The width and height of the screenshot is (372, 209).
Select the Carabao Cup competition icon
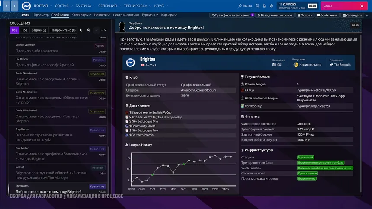coord(242,106)
